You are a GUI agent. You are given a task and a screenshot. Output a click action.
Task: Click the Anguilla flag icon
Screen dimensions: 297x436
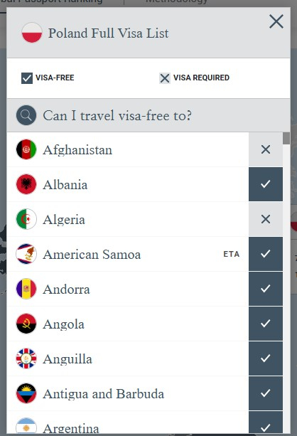26,358
